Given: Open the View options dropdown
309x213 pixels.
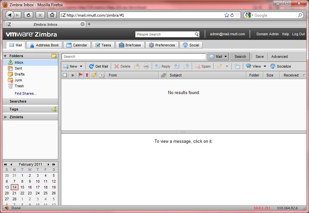Looking at the screenshot, I should click(x=264, y=66).
